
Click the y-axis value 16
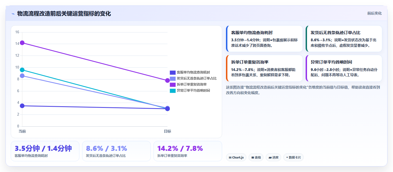(17, 32)
